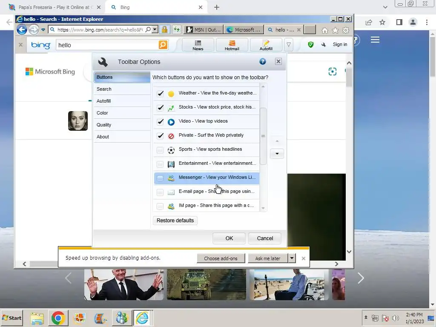This screenshot has height=327, width=436.
Task: Click the Choose add-ons button
Action: tap(221, 258)
